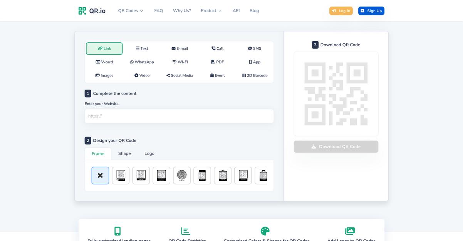Click the Download QR Code button
The width and height of the screenshot is (463, 241).
(x=336, y=146)
